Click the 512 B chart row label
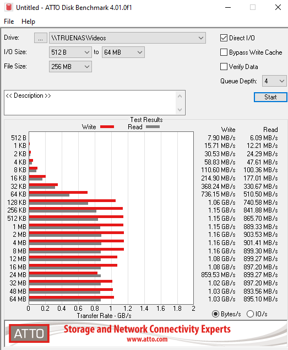The width and height of the screenshot is (288, 350). [x=19, y=137]
